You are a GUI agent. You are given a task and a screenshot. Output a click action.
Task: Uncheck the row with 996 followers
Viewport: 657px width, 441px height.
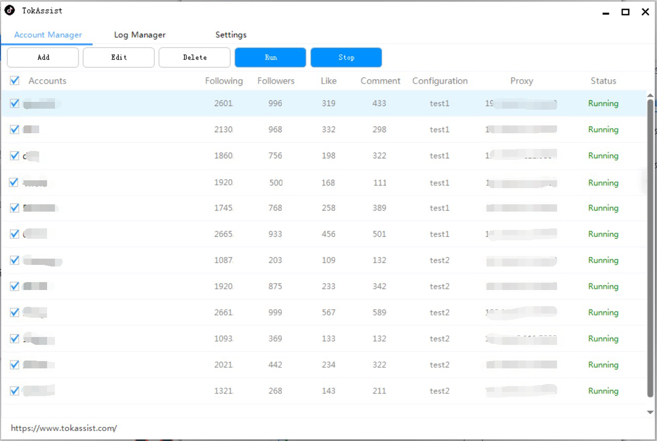[x=15, y=103]
